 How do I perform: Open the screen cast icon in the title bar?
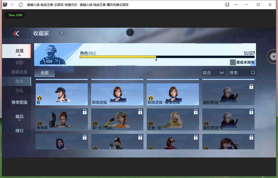coord(227,5)
